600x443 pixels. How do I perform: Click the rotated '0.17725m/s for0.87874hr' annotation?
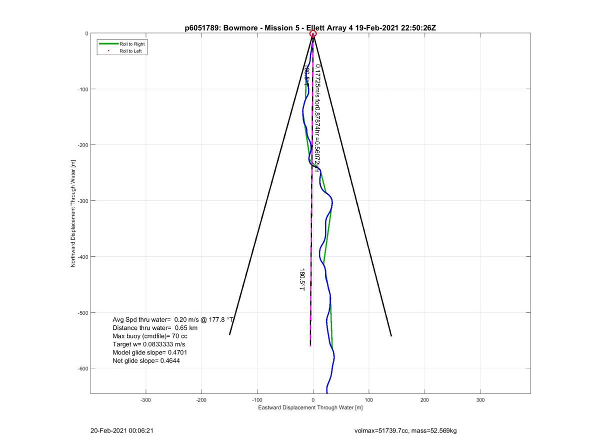pyautogui.click(x=318, y=118)
